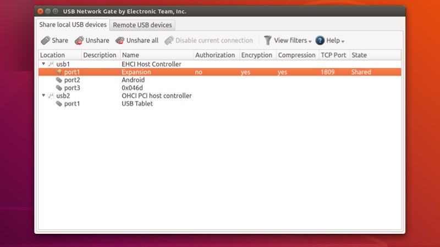Click the Encryption value yes
This screenshot has height=247, width=440.
click(x=245, y=72)
